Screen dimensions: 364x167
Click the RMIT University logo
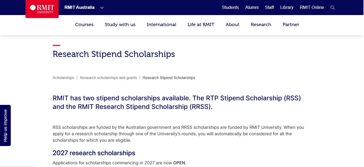[x=42, y=9]
